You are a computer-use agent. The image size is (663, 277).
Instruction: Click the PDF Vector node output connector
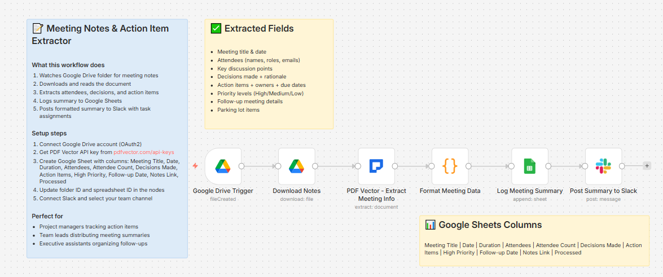[395, 166]
